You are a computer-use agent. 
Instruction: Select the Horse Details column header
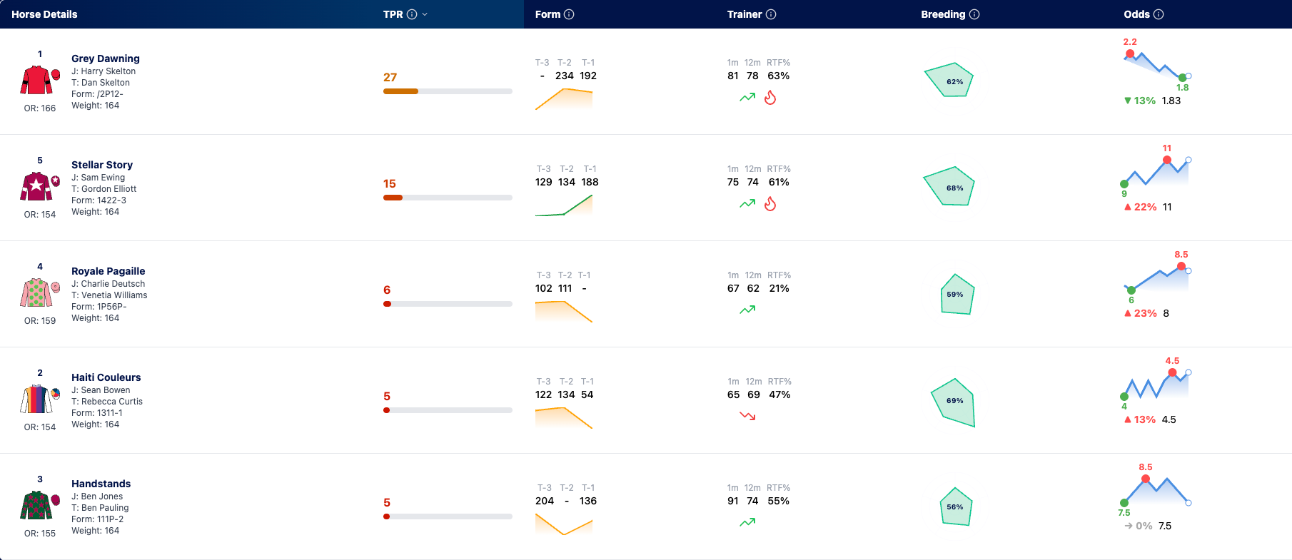click(x=44, y=14)
